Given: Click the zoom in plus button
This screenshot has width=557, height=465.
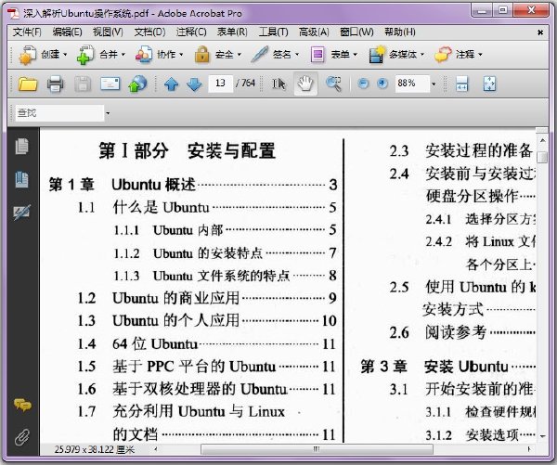Looking at the screenshot, I should [x=382, y=84].
